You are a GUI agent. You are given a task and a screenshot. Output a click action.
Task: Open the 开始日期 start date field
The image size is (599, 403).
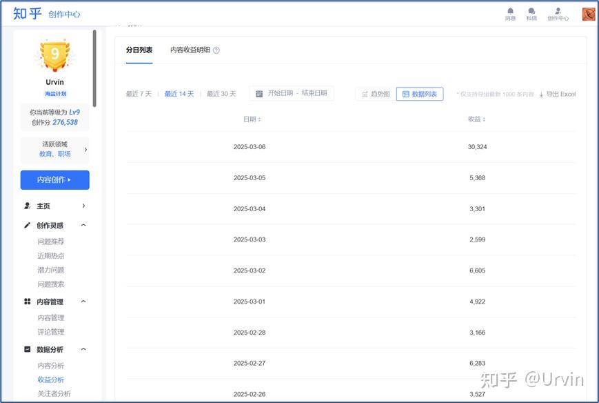tap(280, 93)
